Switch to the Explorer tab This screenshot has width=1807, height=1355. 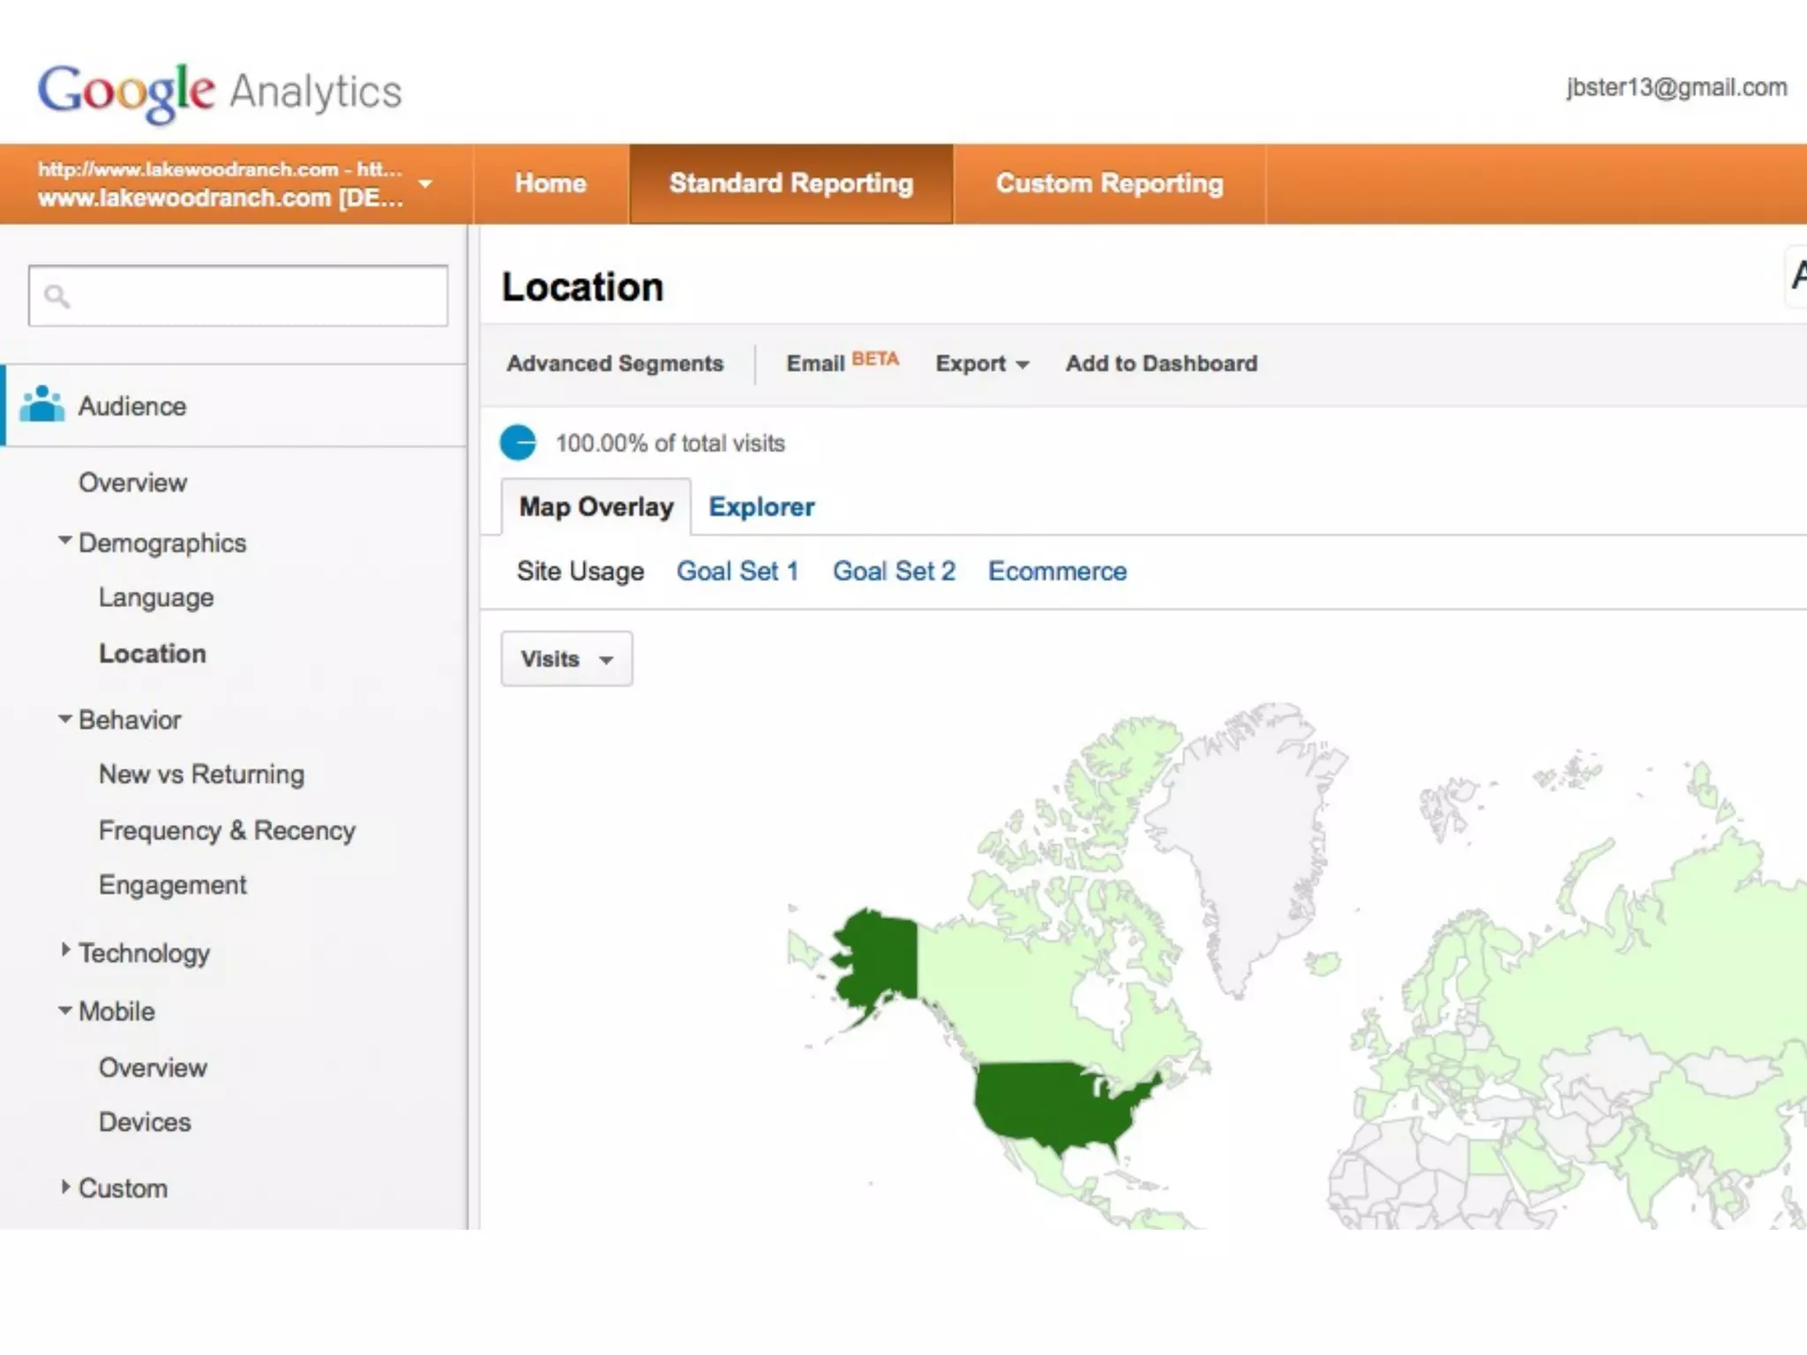click(x=761, y=507)
